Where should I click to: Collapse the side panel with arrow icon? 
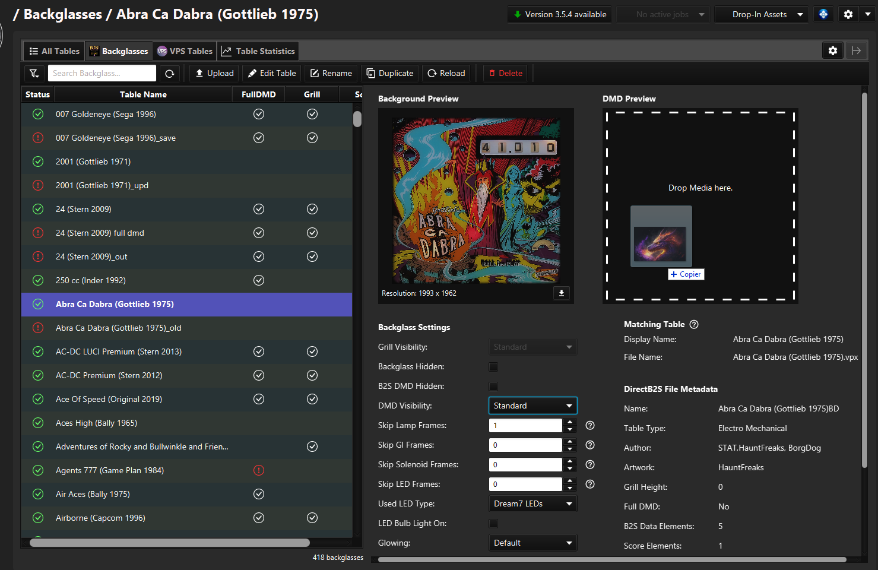(x=856, y=50)
